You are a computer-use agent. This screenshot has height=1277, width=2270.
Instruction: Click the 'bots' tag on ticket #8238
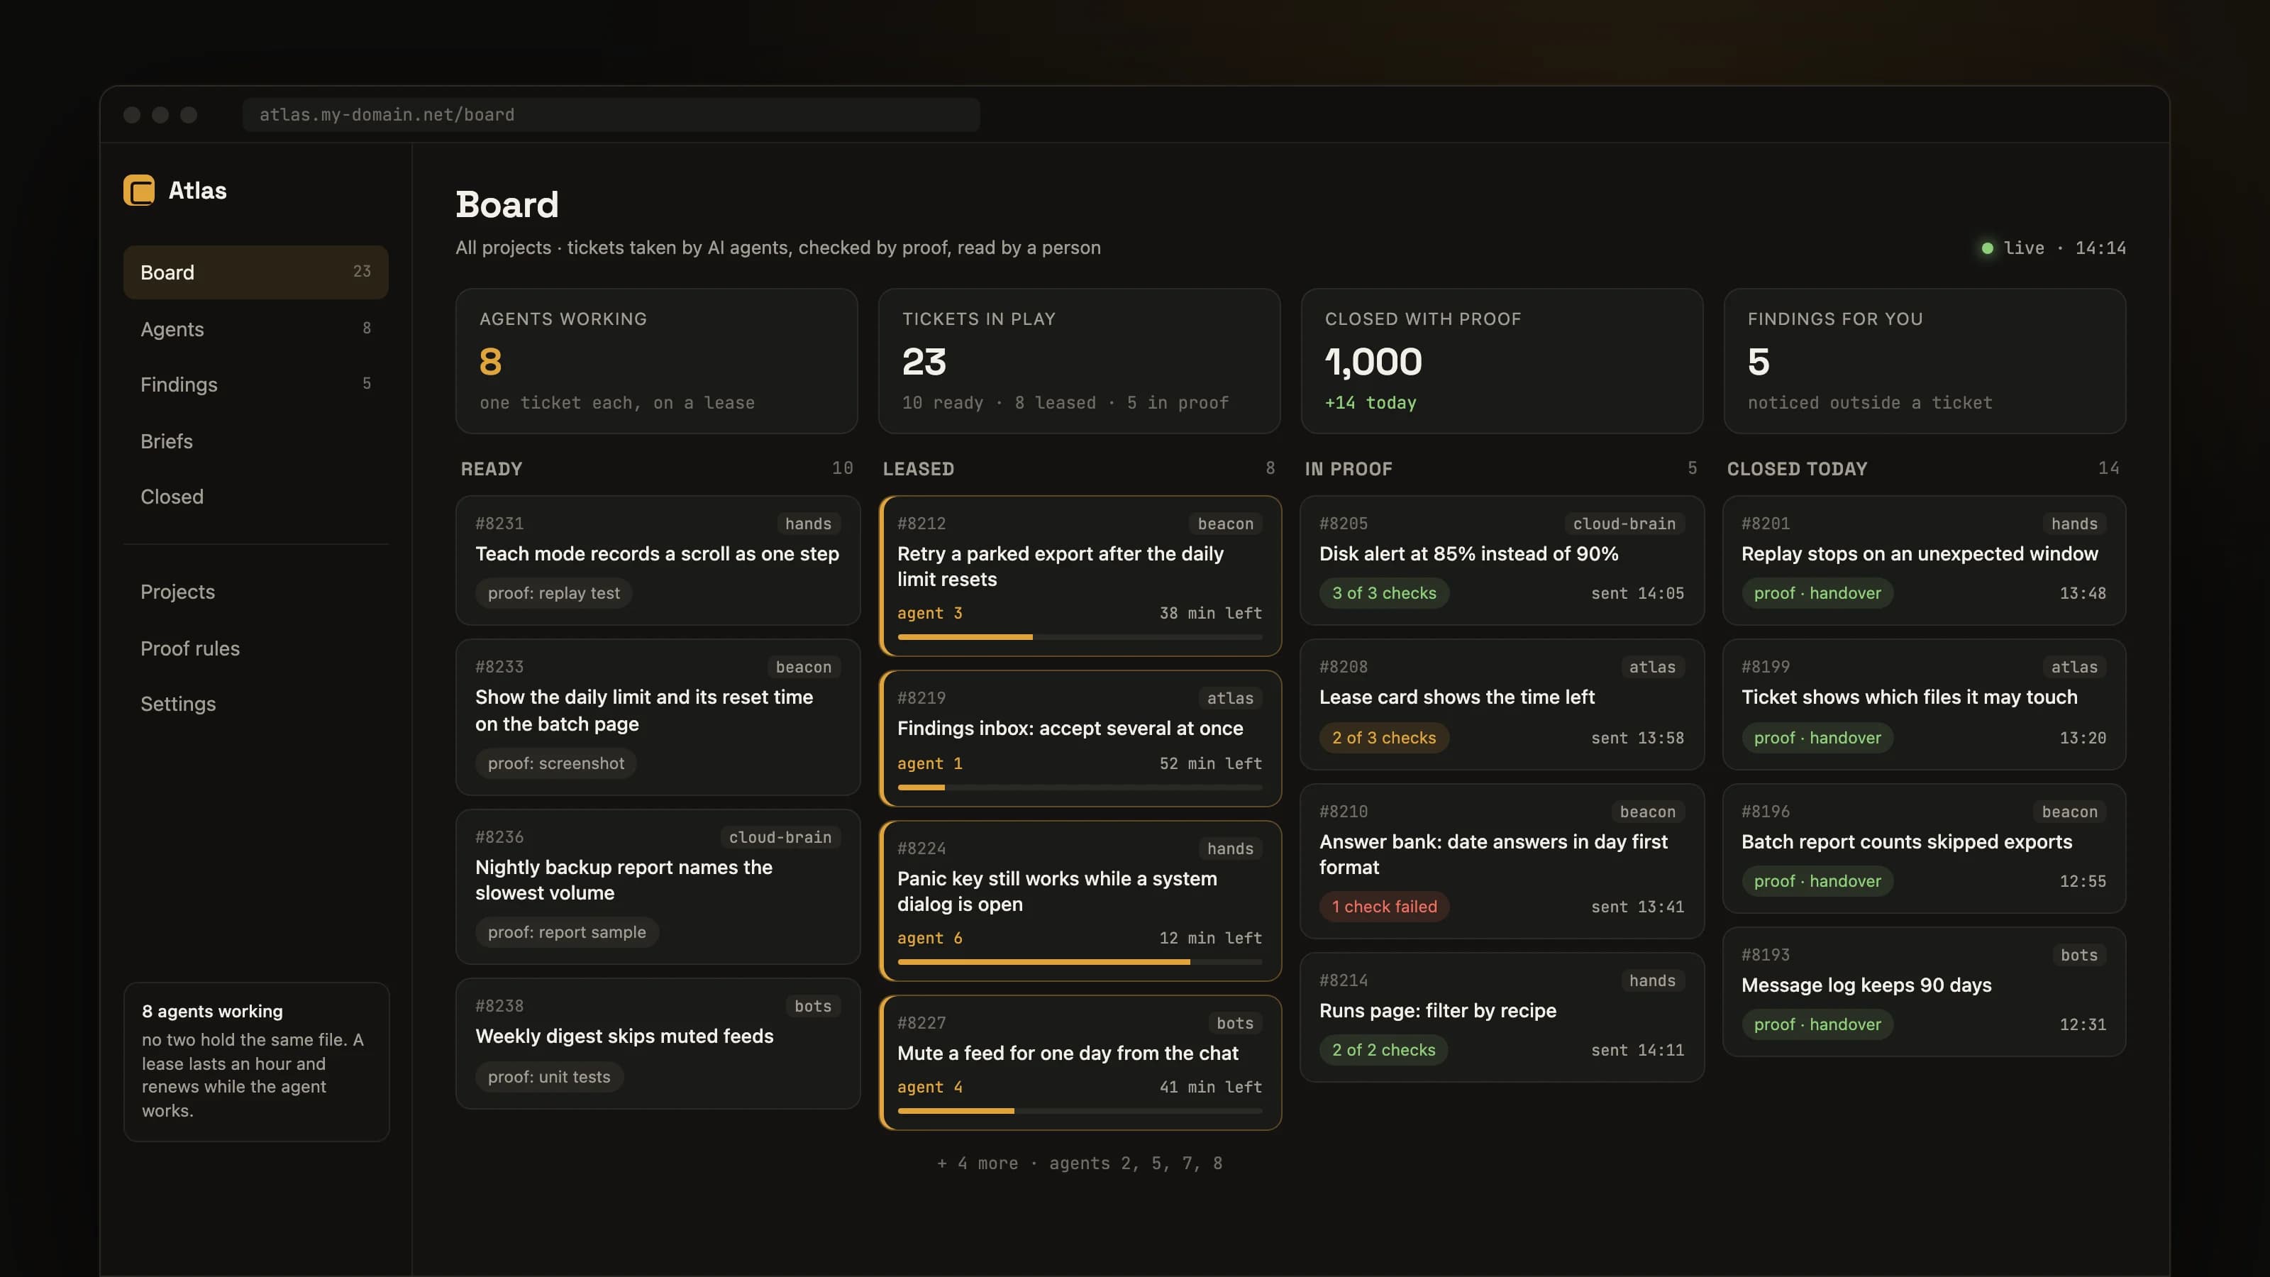tap(812, 1007)
